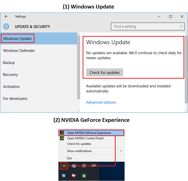Open the For developers section
Viewport: 188px width, 181px height.
pos(15,99)
